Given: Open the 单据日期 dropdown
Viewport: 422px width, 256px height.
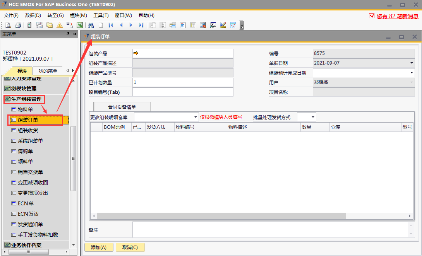Looking at the screenshot, I should click(411, 63).
